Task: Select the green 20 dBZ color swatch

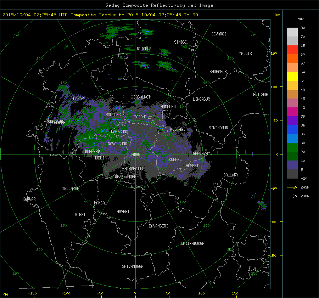Action: coord(292,147)
